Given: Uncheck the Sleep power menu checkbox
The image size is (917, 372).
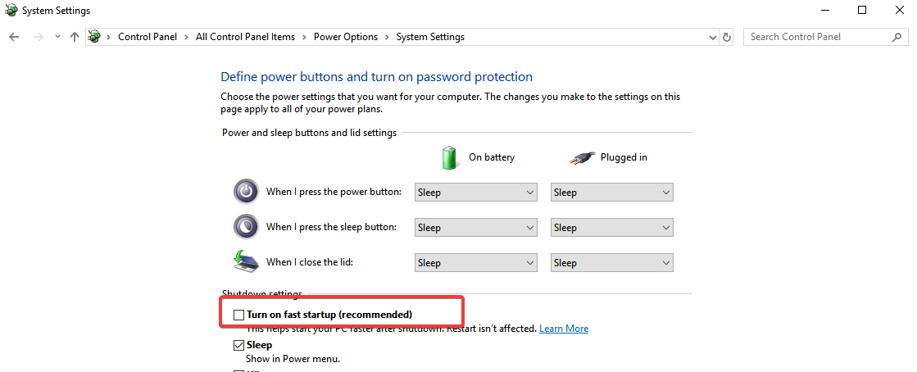Looking at the screenshot, I should pyautogui.click(x=239, y=345).
